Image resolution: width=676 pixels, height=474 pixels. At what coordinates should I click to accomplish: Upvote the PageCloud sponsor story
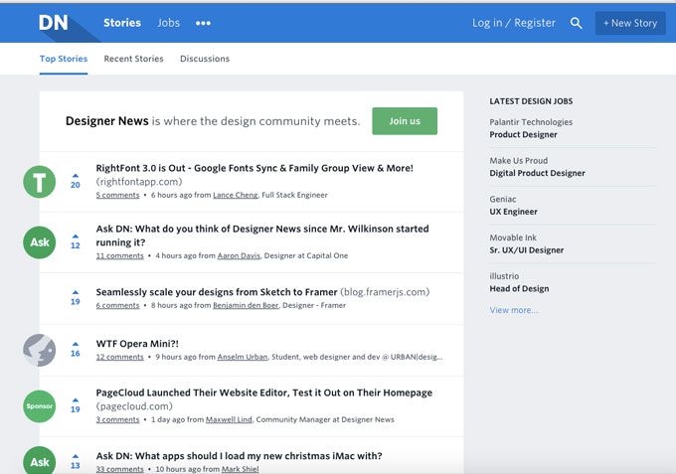coord(76,400)
